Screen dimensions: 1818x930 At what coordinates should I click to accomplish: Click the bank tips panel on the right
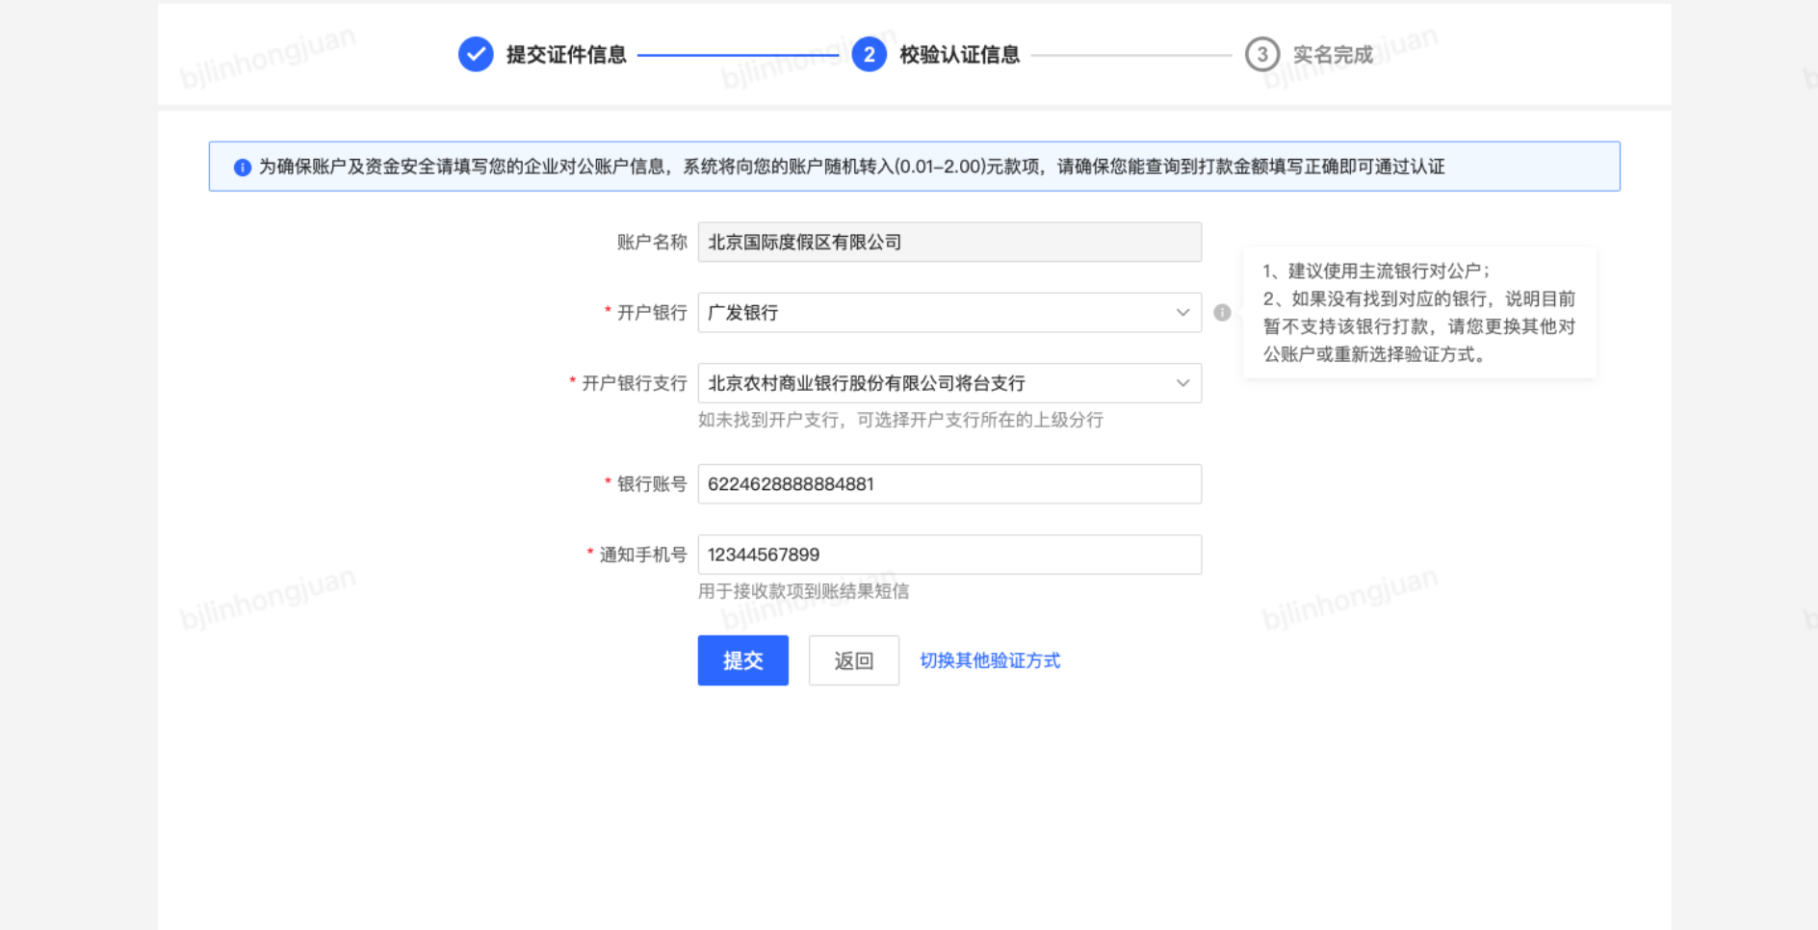pyautogui.click(x=1419, y=313)
